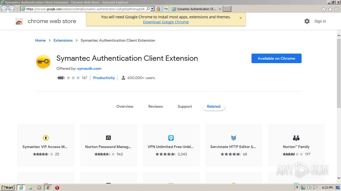This screenshot has width=341, height=191.
Task: Open the IE Tools gear icon
Action: 337,9
